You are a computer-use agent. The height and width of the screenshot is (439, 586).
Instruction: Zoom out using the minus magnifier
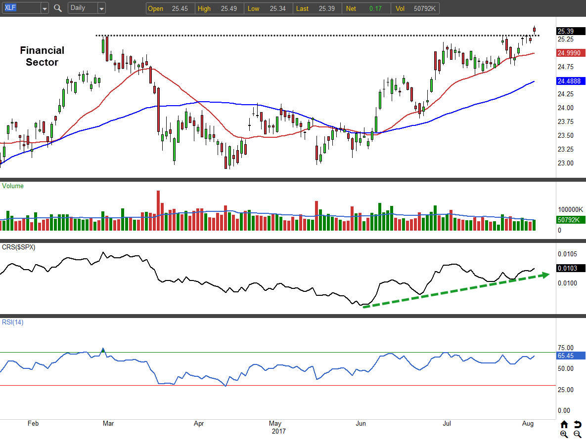point(577,434)
